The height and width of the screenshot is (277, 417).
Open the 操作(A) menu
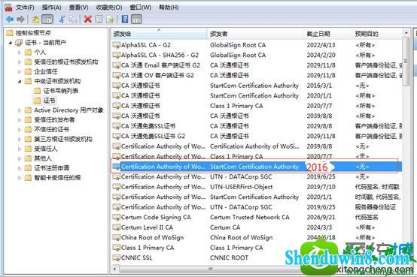52,8
